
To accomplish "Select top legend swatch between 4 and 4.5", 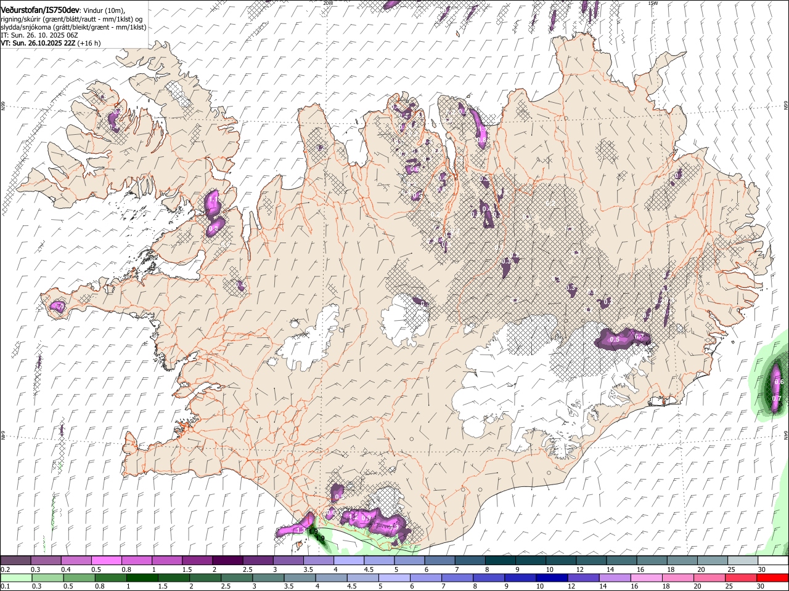I will [349, 561].
